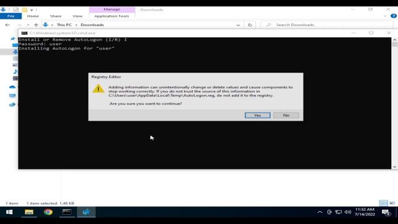
Task: Open the address bar history dropdown
Action: (x=238, y=25)
